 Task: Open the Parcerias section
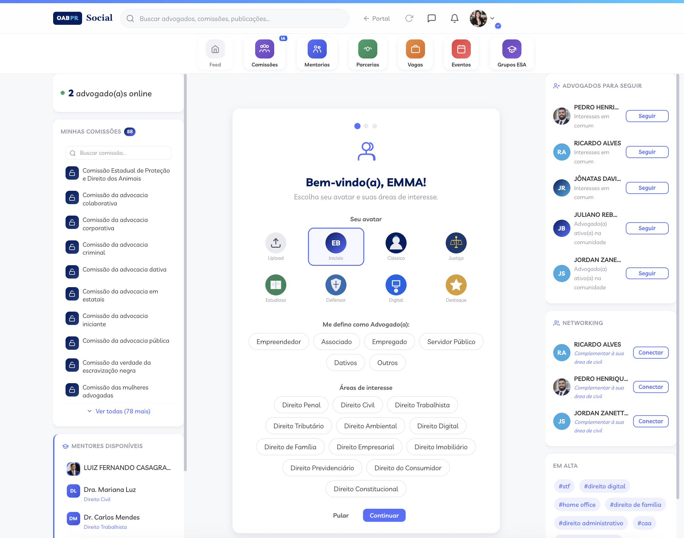coord(367,53)
